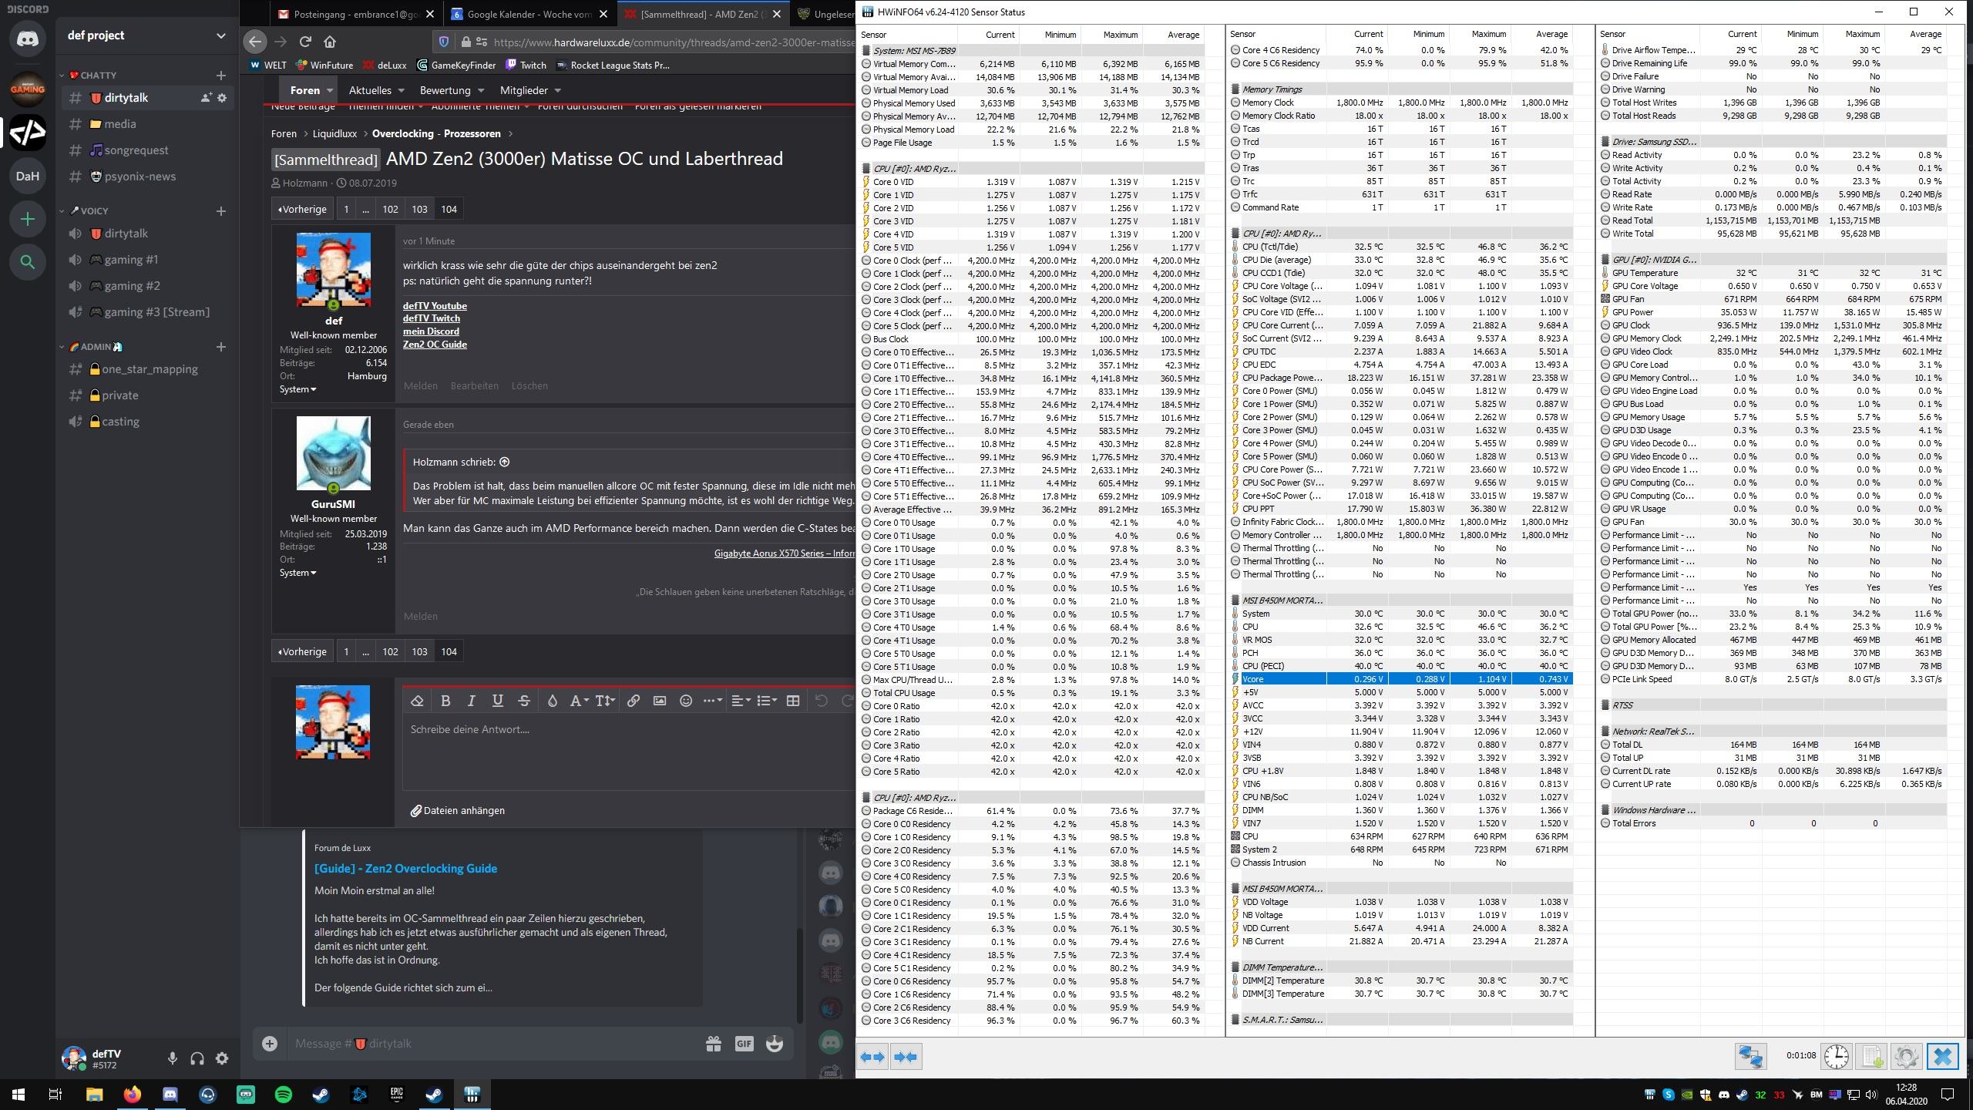Viewport: 1973px width, 1110px height.
Task: Open HWiNFO sensor settings gear
Action: coord(1906,1056)
